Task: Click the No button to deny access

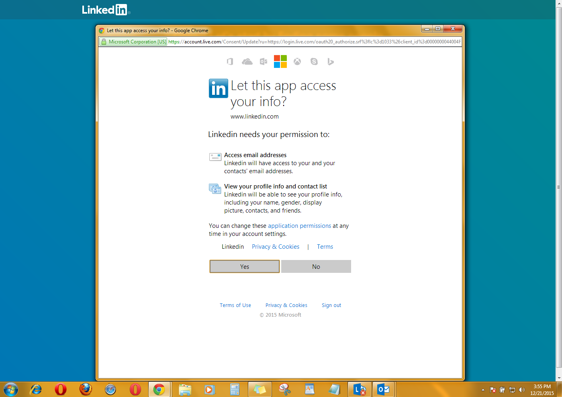Action: coord(316,266)
